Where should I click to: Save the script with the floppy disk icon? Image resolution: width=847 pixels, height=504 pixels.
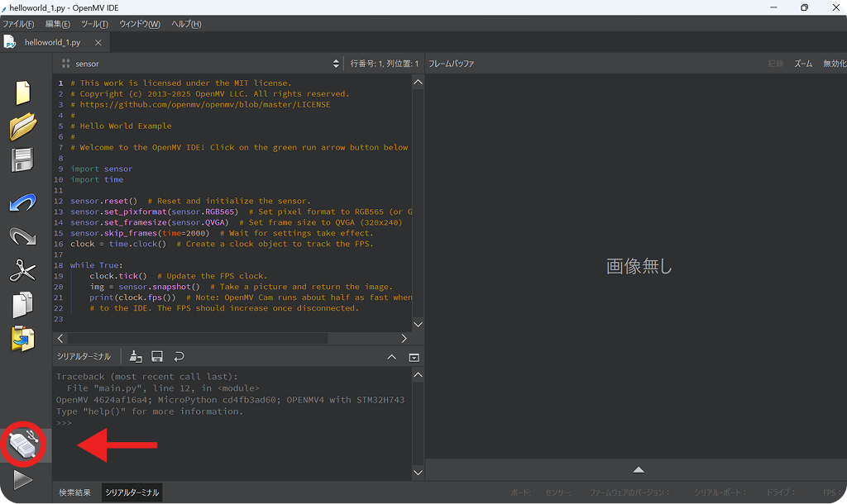coord(22,160)
